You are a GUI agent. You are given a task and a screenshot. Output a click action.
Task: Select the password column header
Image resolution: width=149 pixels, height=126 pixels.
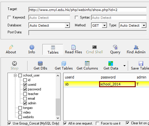[108, 77]
